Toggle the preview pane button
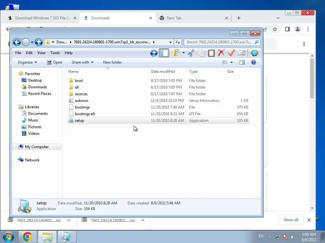325x243 pixels. (242, 62)
